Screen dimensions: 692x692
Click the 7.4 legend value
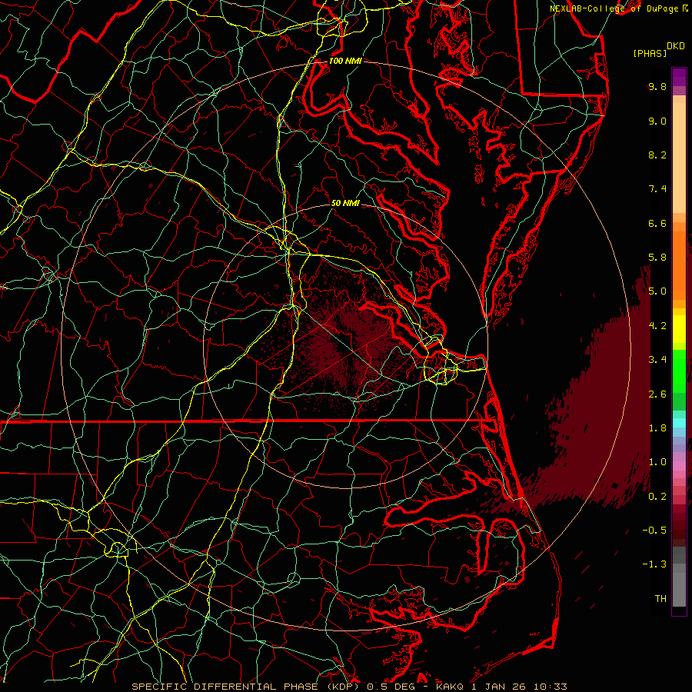coord(657,189)
